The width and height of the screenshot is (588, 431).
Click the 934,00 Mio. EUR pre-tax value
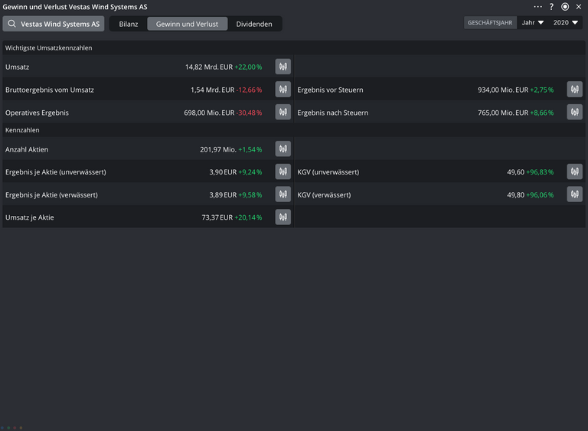pos(503,90)
